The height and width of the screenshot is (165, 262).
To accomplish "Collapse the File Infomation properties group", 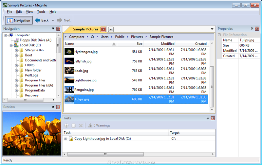I will click(x=219, y=35).
